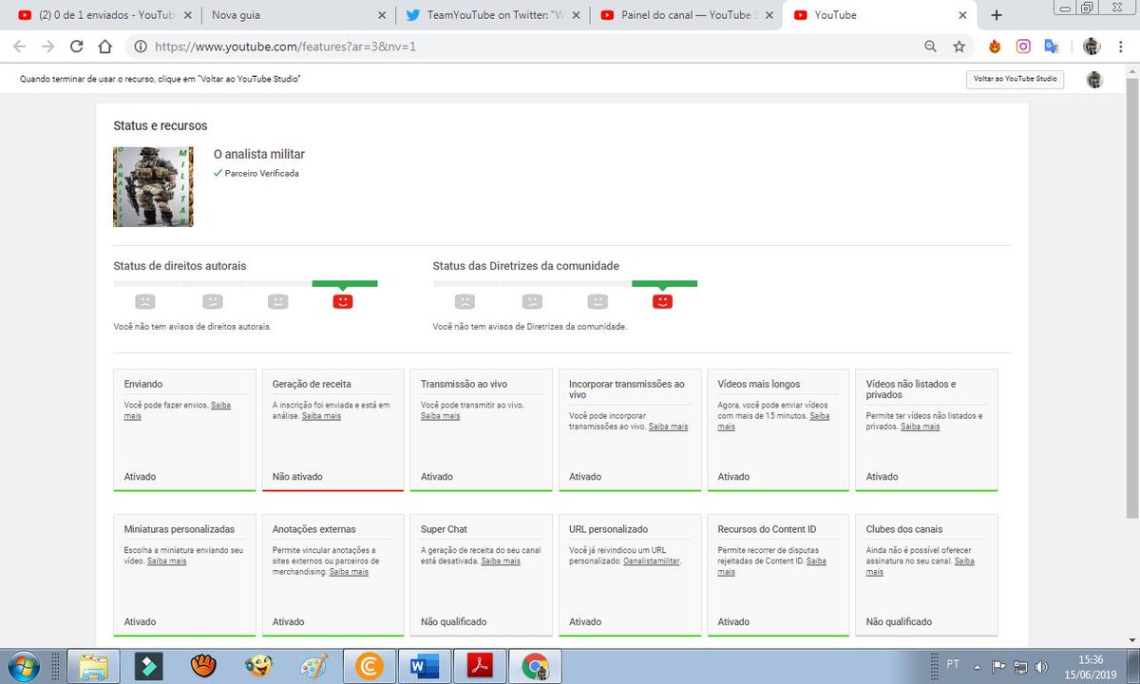Go to the browser home page
The width and height of the screenshot is (1140, 684).
pyautogui.click(x=105, y=46)
